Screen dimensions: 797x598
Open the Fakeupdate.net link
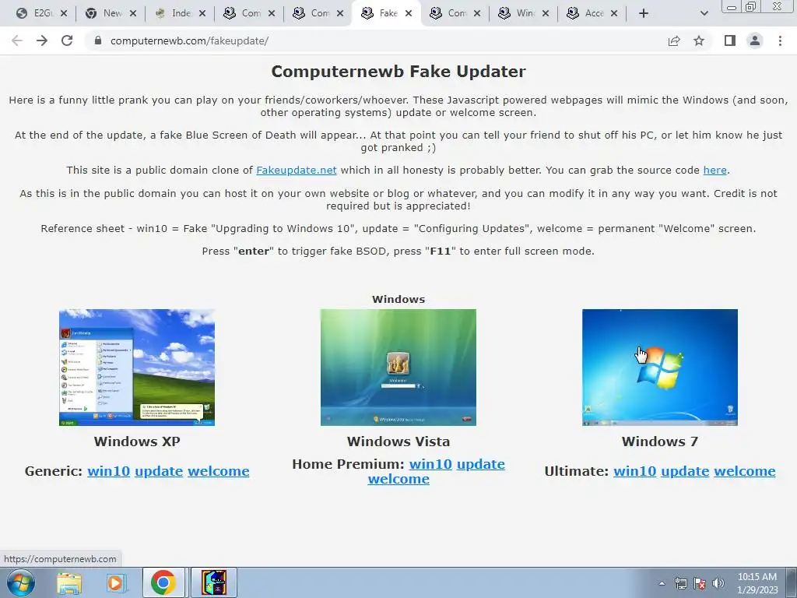point(297,171)
